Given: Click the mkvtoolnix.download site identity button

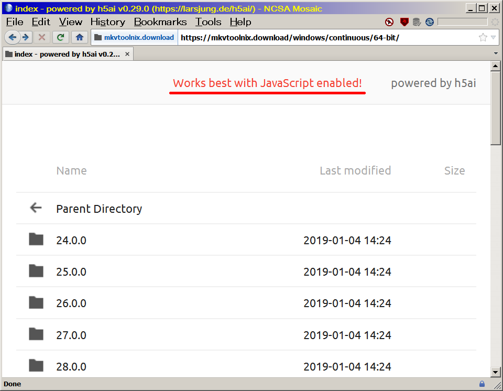Looking at the screenshot, I should click(x=135, y=38).
